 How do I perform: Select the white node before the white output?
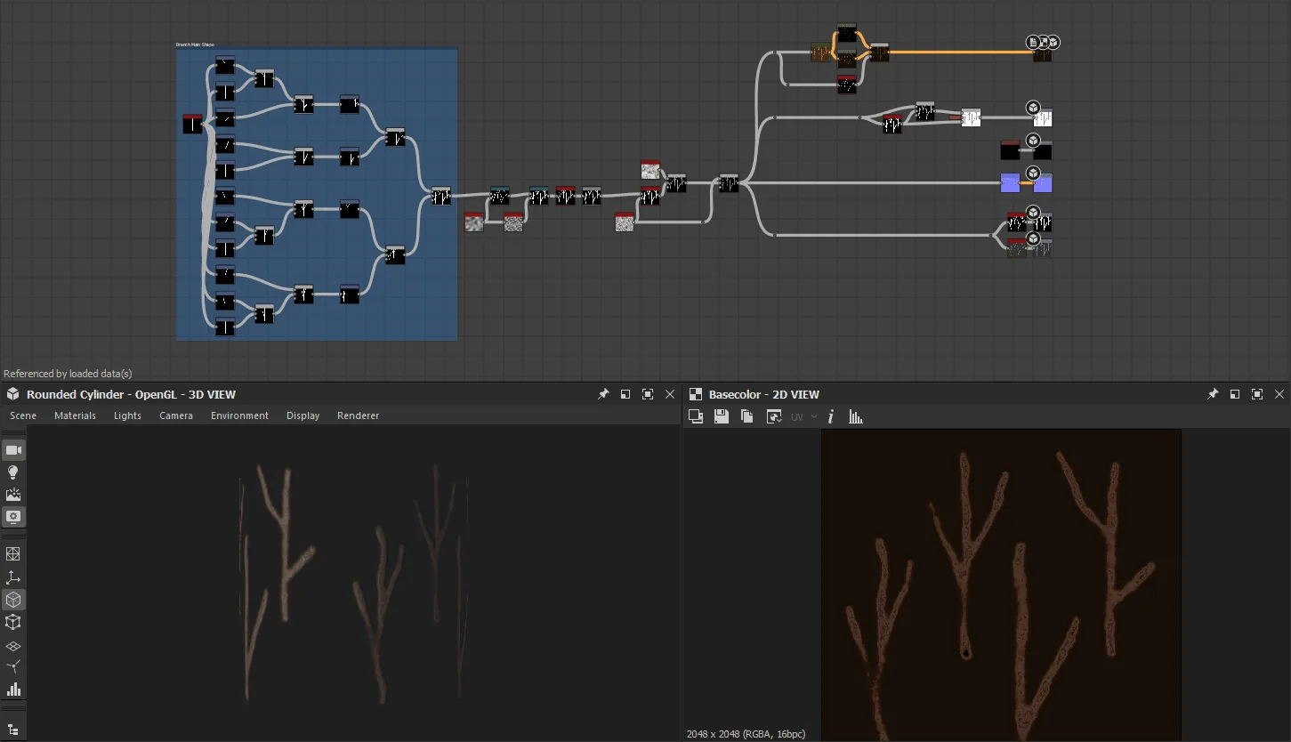tap(971, 117)
